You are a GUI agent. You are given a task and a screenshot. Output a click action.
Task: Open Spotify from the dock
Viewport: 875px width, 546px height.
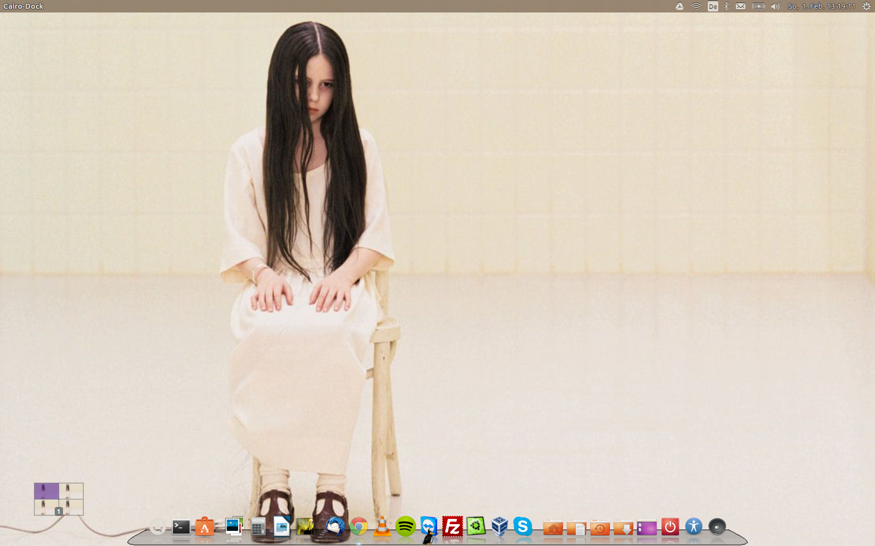pyautogui.click(x=405, y=527)
